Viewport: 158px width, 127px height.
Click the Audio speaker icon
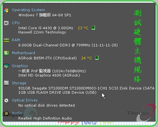pyautogui.click(x=6, y=113)
